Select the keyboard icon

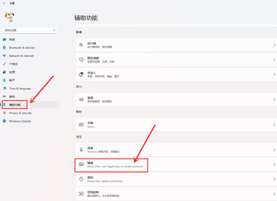coord(81,164)
